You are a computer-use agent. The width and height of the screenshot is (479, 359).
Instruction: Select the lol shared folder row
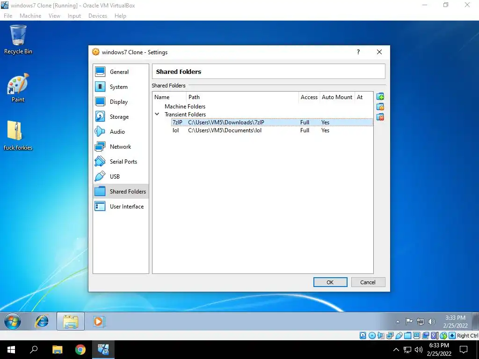263,130
